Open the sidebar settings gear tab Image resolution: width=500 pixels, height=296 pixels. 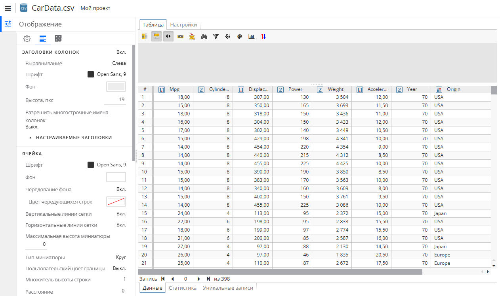27,39
